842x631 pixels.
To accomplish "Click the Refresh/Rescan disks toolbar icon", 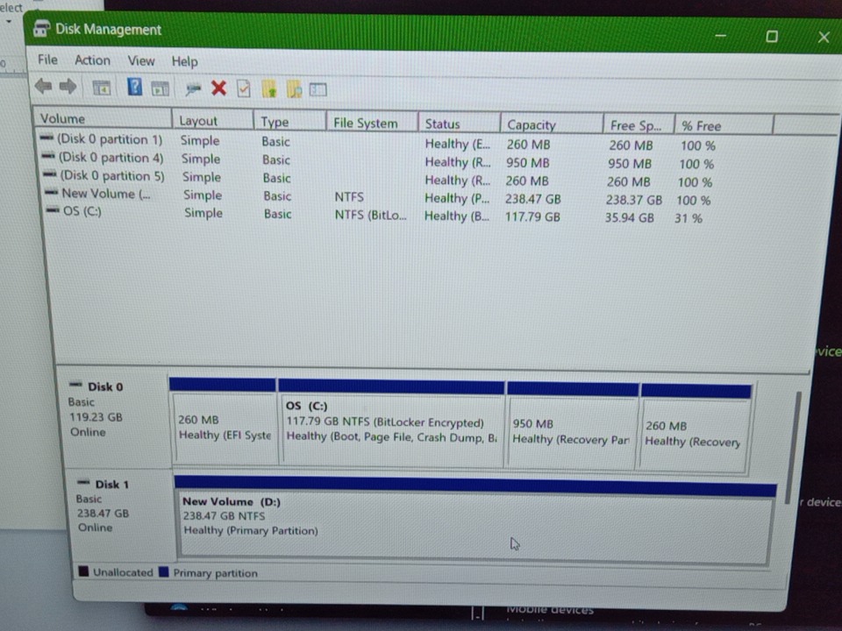I will (192, 89).
